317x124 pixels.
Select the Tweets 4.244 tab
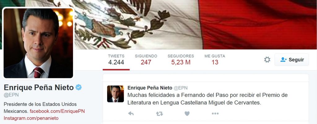[x=116, y=60]
